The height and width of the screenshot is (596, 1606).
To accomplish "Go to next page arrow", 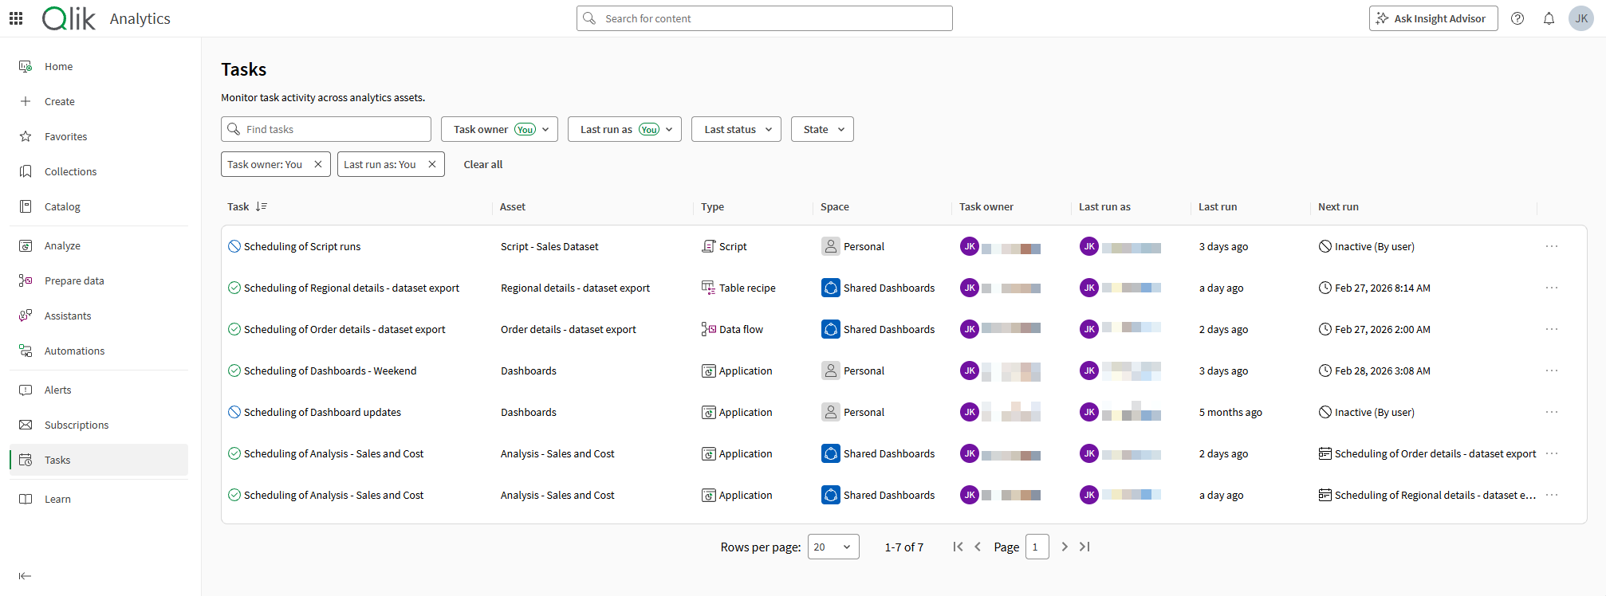I will (x=1065, y=547).
